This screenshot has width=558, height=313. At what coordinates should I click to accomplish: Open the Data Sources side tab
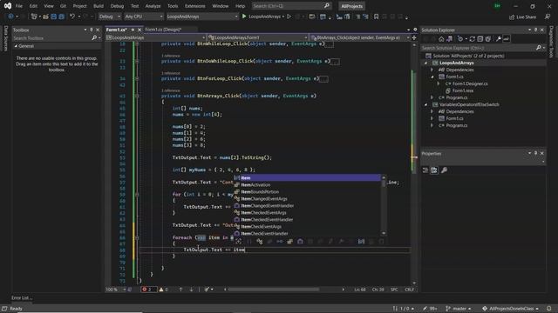tap(5, 37)
